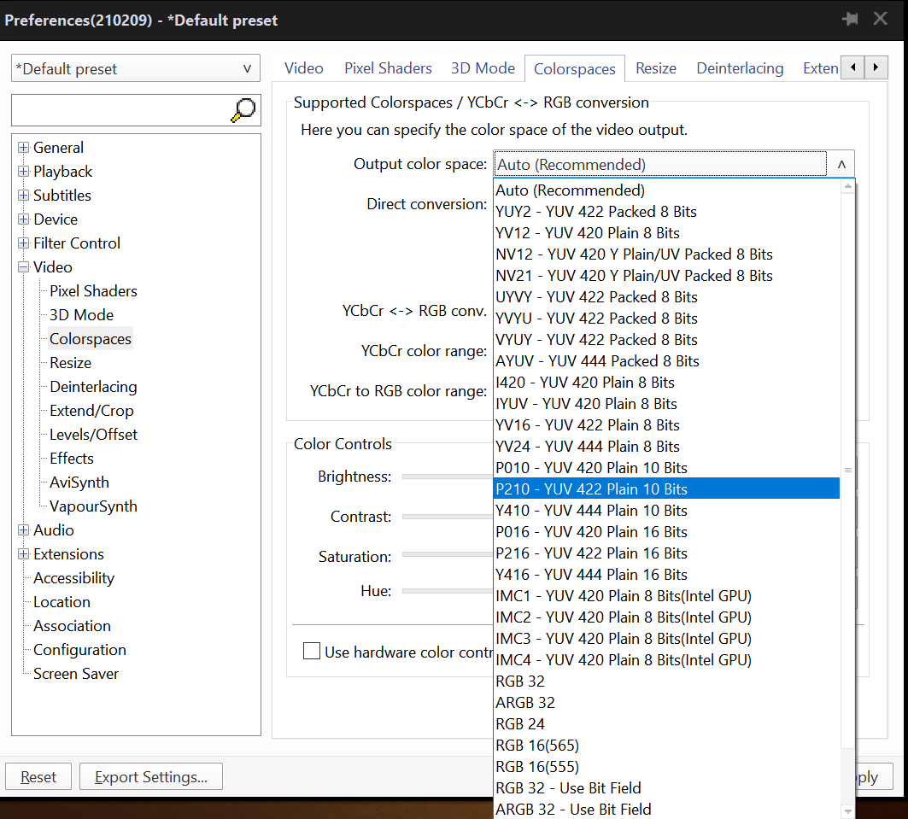The width and height of the screenshot is (908, 819).
Task: Choose RGB 32 from the list
Action: 520,681
